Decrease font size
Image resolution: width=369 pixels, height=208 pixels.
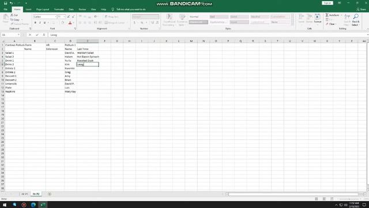click(73, 17)
